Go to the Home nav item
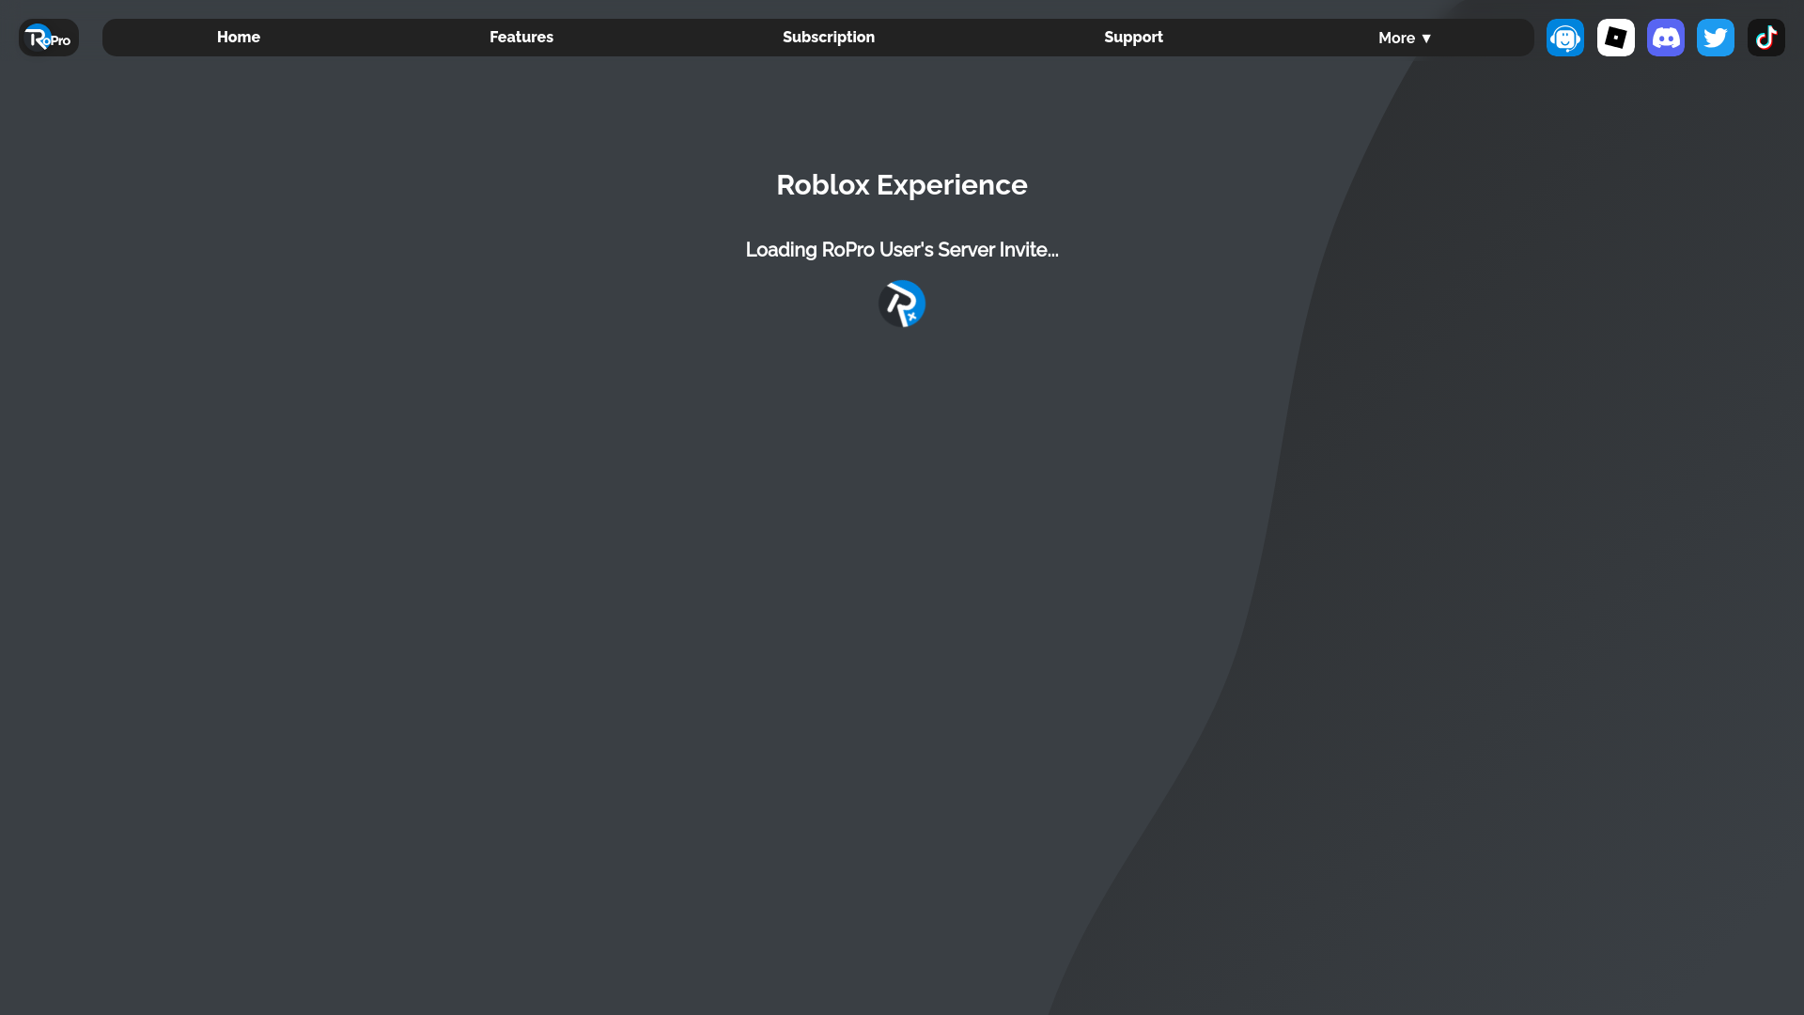 [239, 38]
